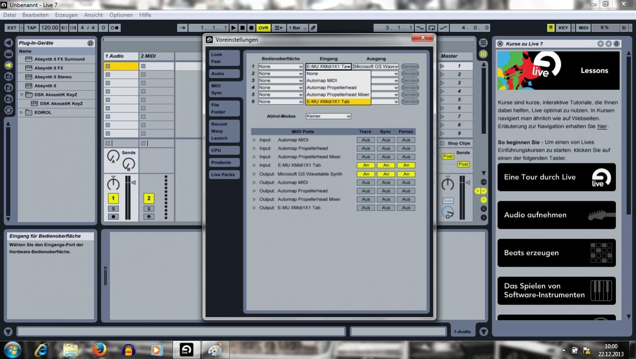Screen dimensions: 636x359
Task: Click the 120.00 tempo field
Action: click(49, 28)
